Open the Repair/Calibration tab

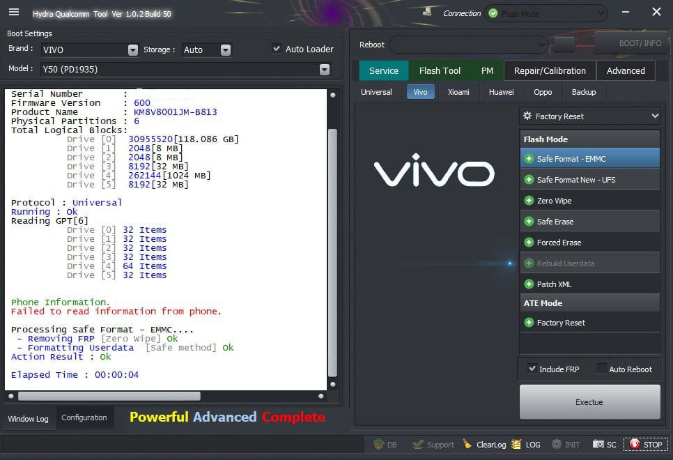[550, 70]
